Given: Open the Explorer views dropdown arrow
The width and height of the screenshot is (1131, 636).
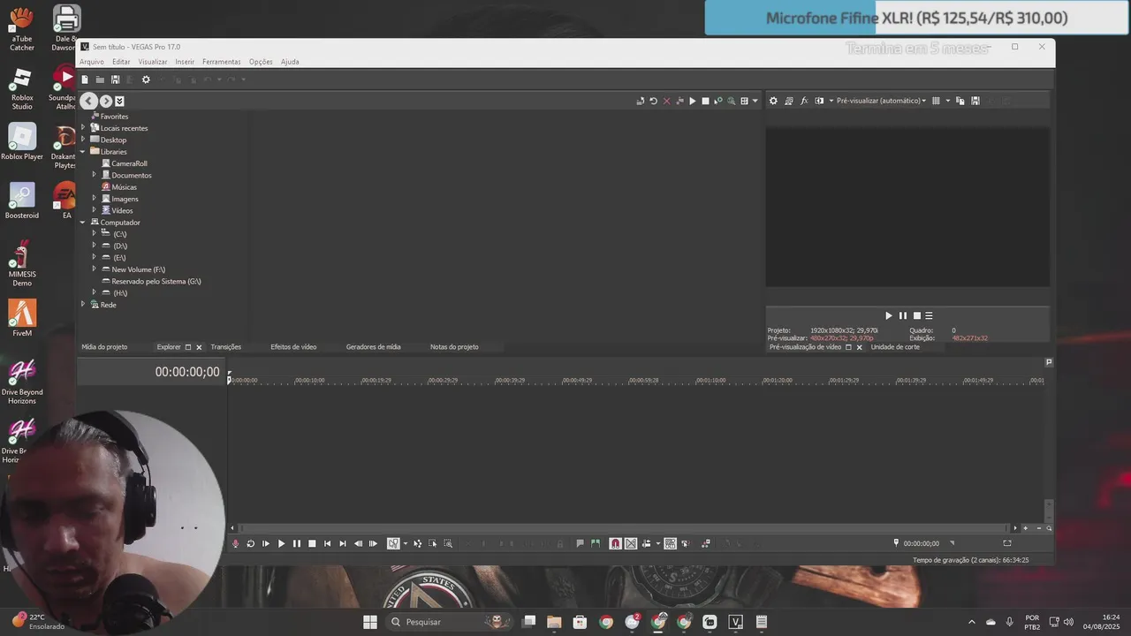Looking at the screenshot, I should point(755,101).
